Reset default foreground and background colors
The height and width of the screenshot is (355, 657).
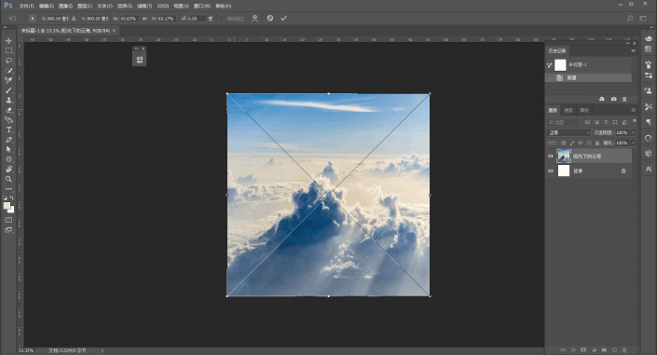[x=5, y=198]
